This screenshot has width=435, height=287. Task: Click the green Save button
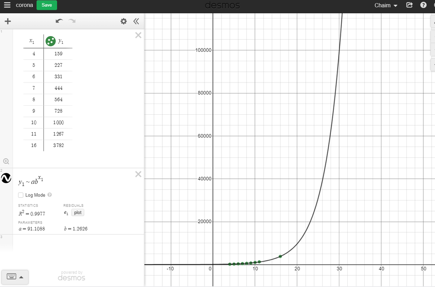[x=47, y=5]
